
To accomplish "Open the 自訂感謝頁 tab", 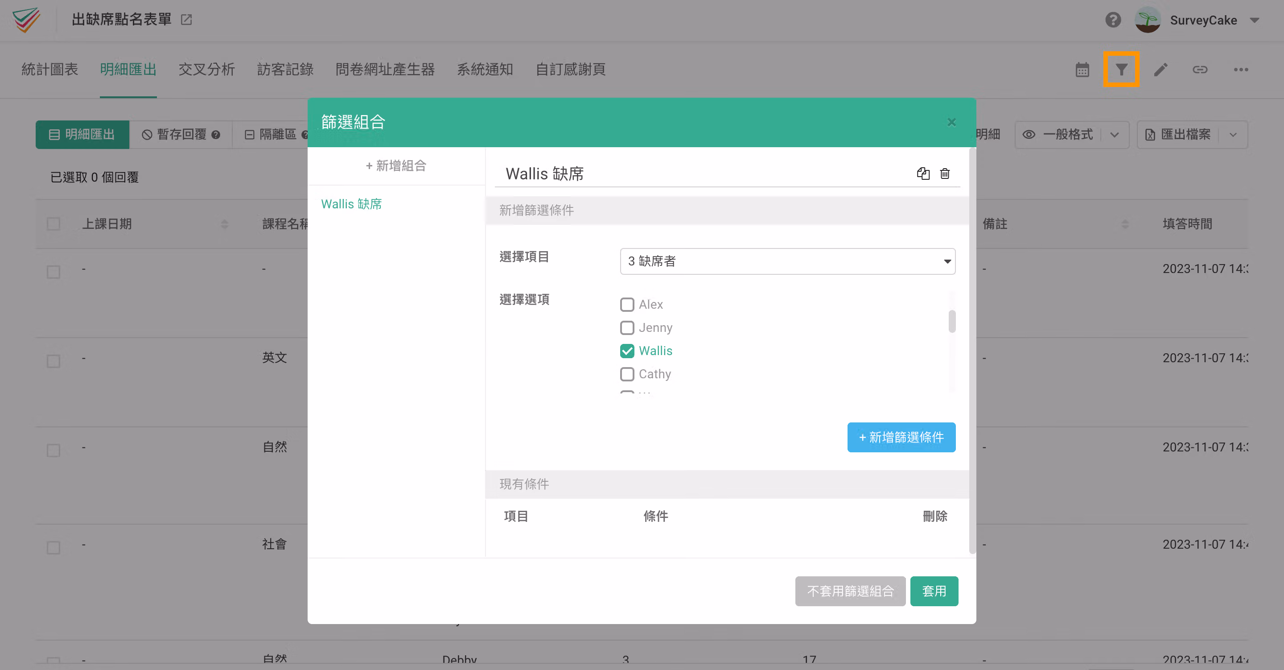I will click(570, 69).
